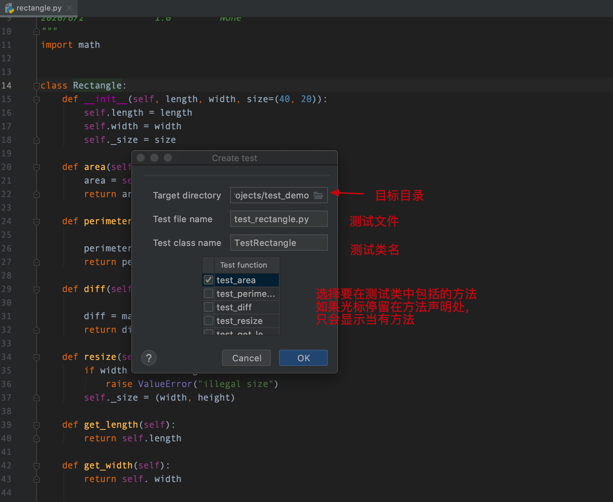Tick the test_resize checkbox
Screen dimensions: 613x502
click(x=209, y=321)
